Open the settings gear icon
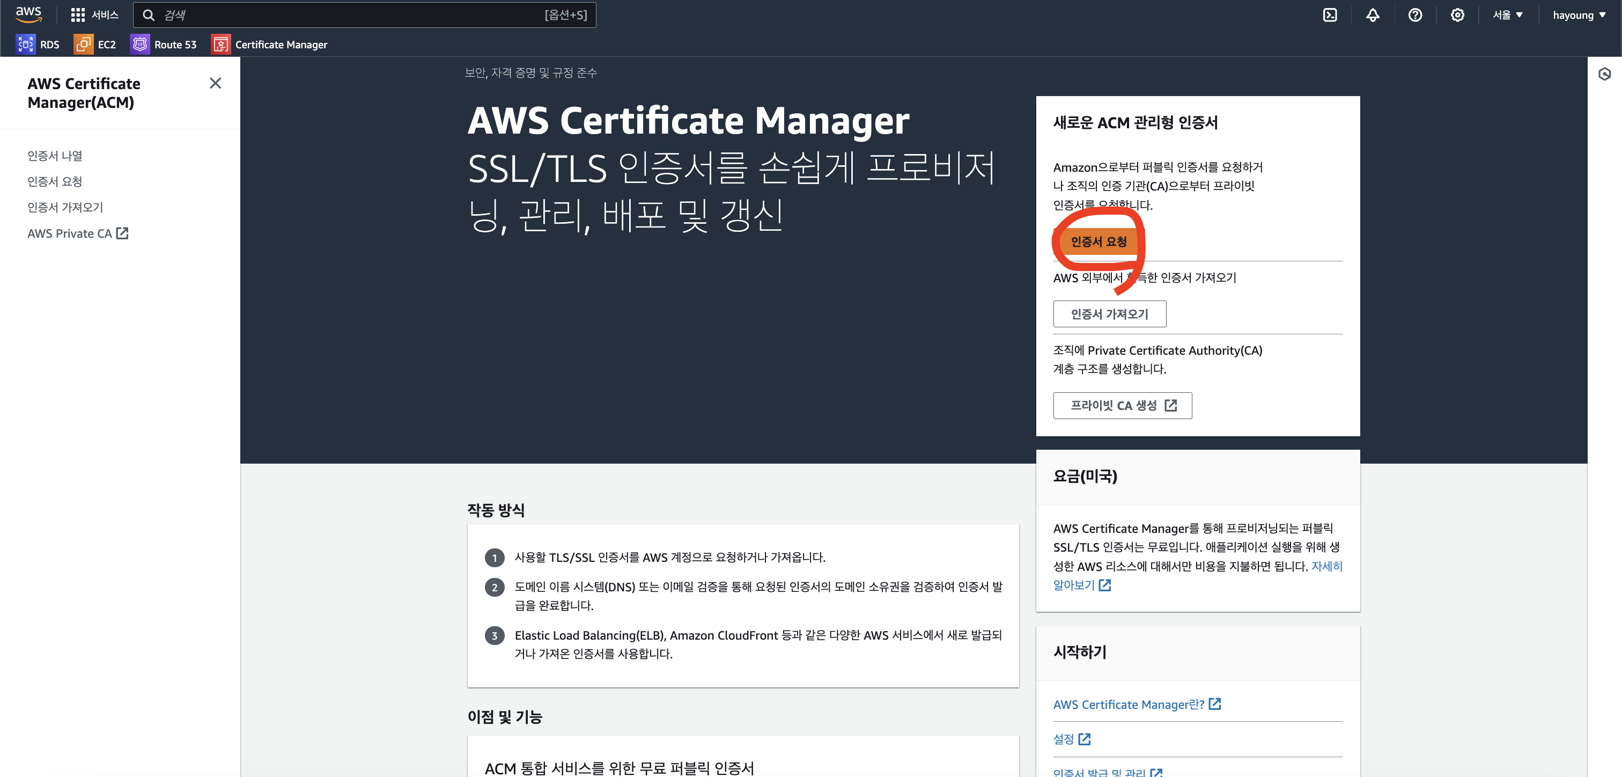 [1457, 15]
